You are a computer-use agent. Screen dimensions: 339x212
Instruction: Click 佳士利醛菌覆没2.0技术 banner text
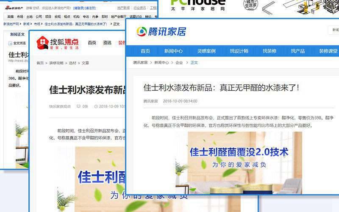point(239,152)
